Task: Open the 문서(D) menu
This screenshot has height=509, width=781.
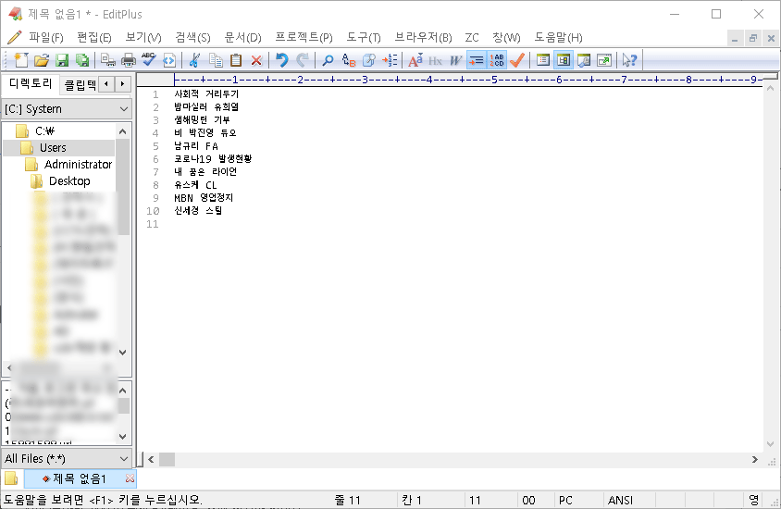Action: [242, 37]
